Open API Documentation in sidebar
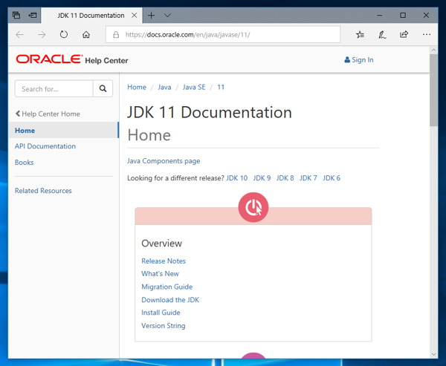The image size is (446, 366). pyautogui.click(x=45, y=146)
